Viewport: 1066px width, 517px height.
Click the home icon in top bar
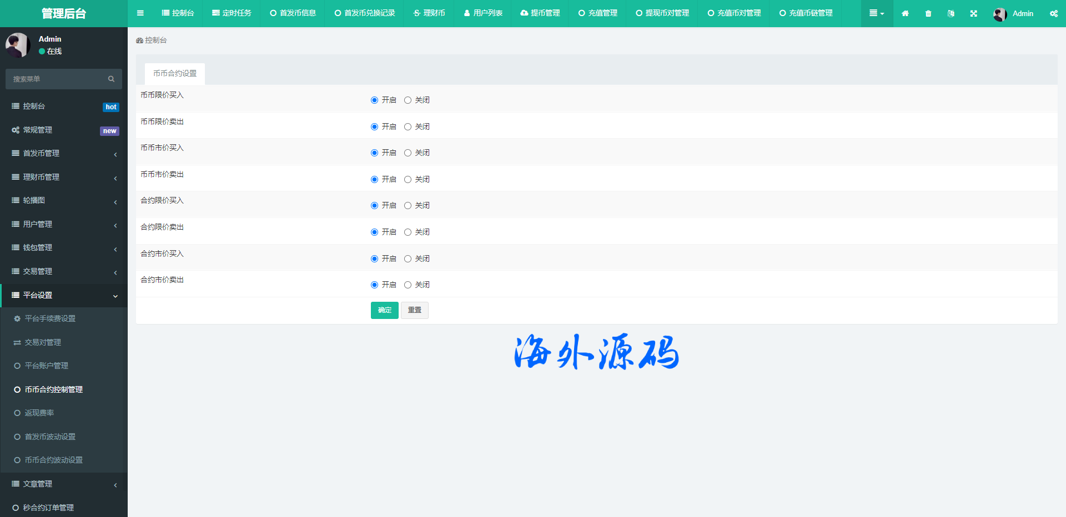click(x=905, y=13)
